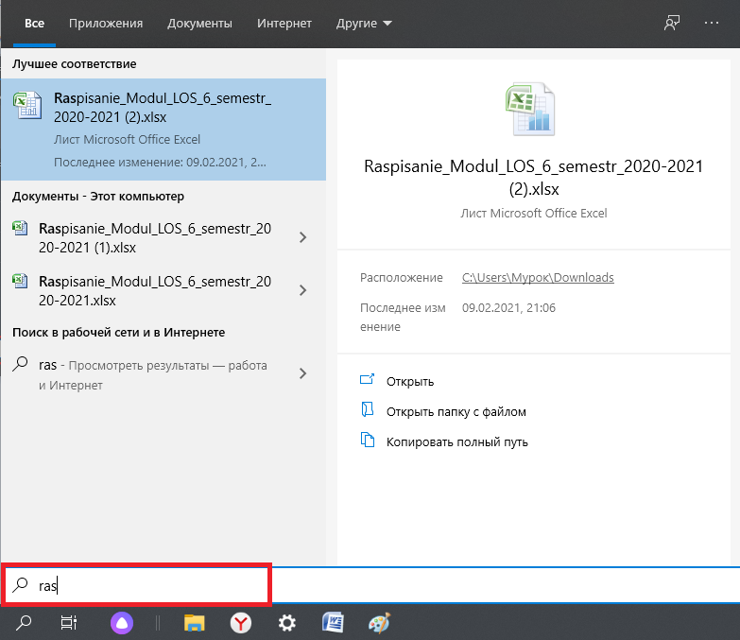
Task: Launch Yandex Browser from the taskbar
Action: click(241, 623)
